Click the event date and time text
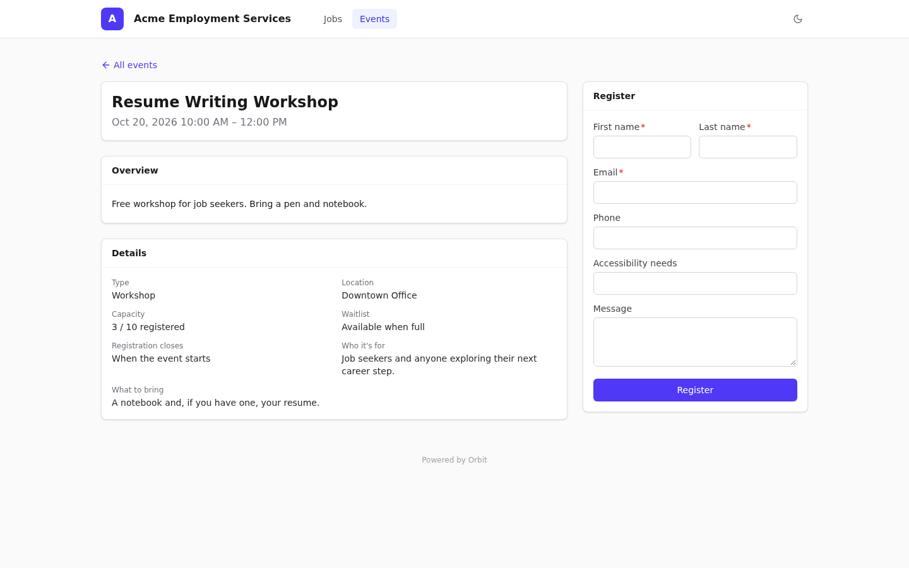The height and width of the screenshot is (568, 909). 199,122
